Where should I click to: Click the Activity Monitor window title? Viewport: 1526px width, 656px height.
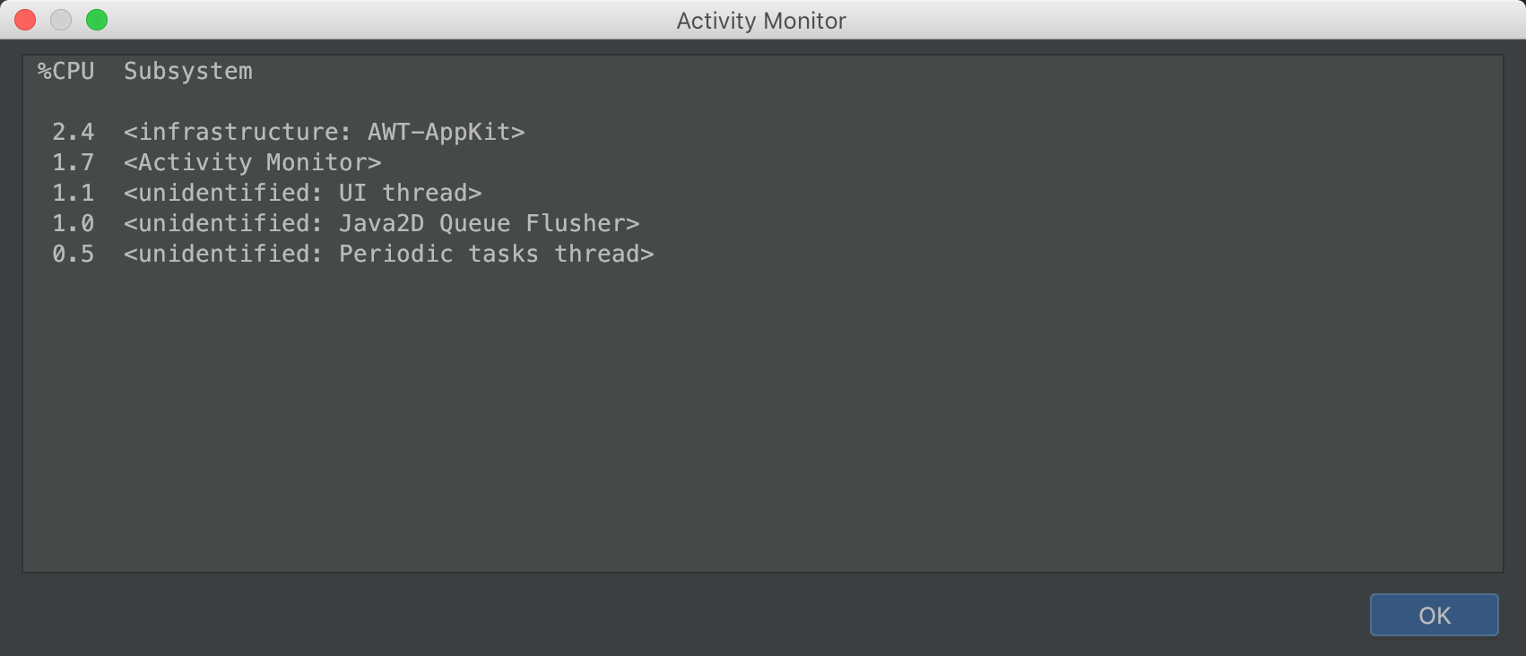pos(761,21)
